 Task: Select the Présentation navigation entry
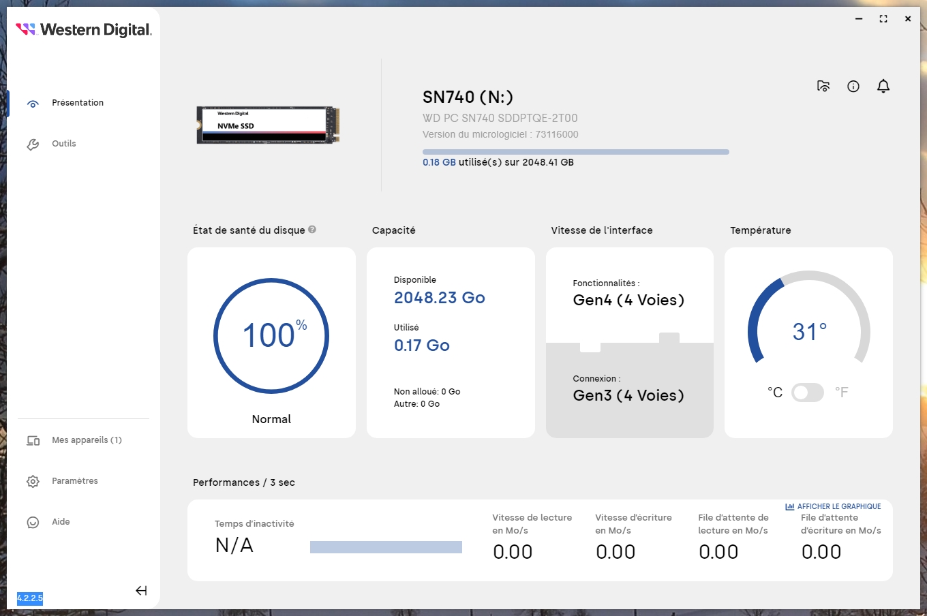(x=77, y=103)
